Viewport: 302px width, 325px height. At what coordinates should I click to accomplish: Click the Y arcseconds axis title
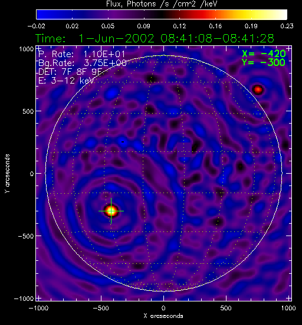point(7,174)
